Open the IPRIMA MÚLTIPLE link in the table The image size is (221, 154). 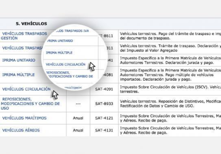[18, 75]
